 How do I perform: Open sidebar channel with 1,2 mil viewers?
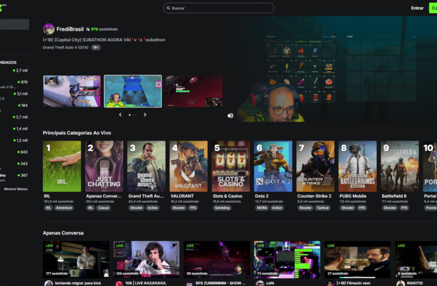tap(15, 140)
